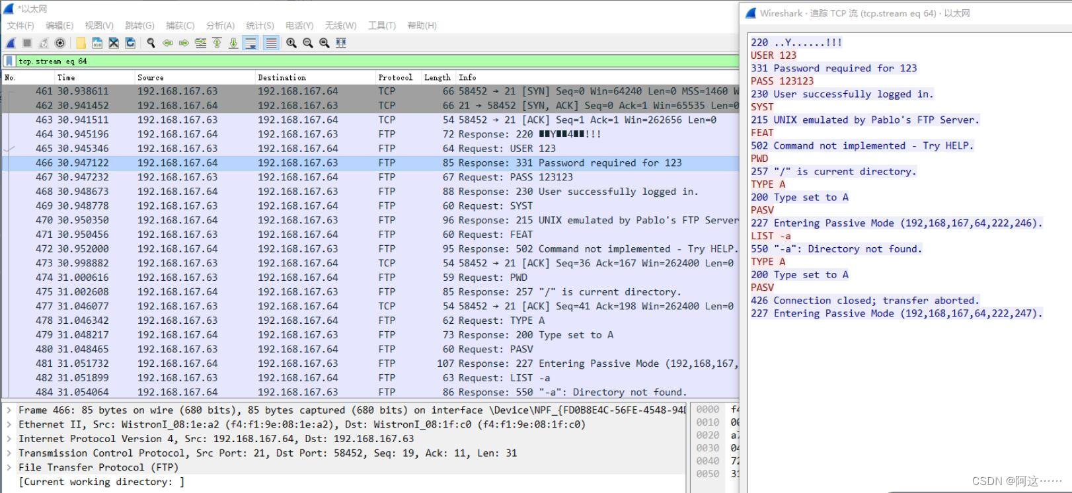Select packet 482 Request: LIST -a
The image size is (1072, 493).
click(370, 378)
